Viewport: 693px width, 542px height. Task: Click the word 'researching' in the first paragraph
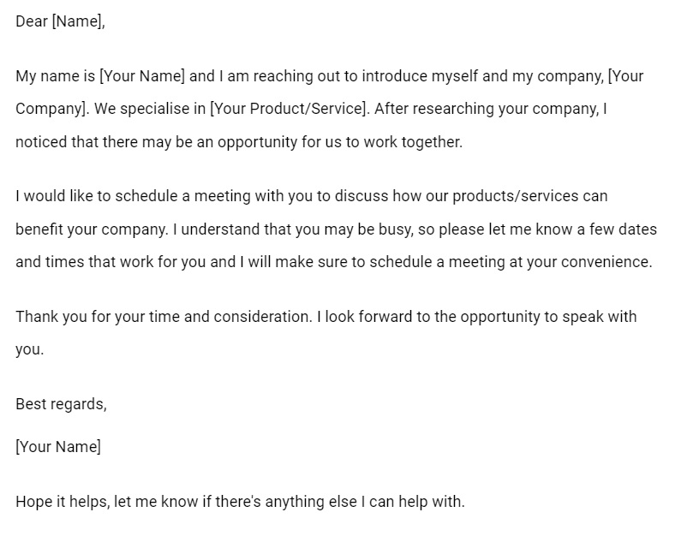[453, 109]
